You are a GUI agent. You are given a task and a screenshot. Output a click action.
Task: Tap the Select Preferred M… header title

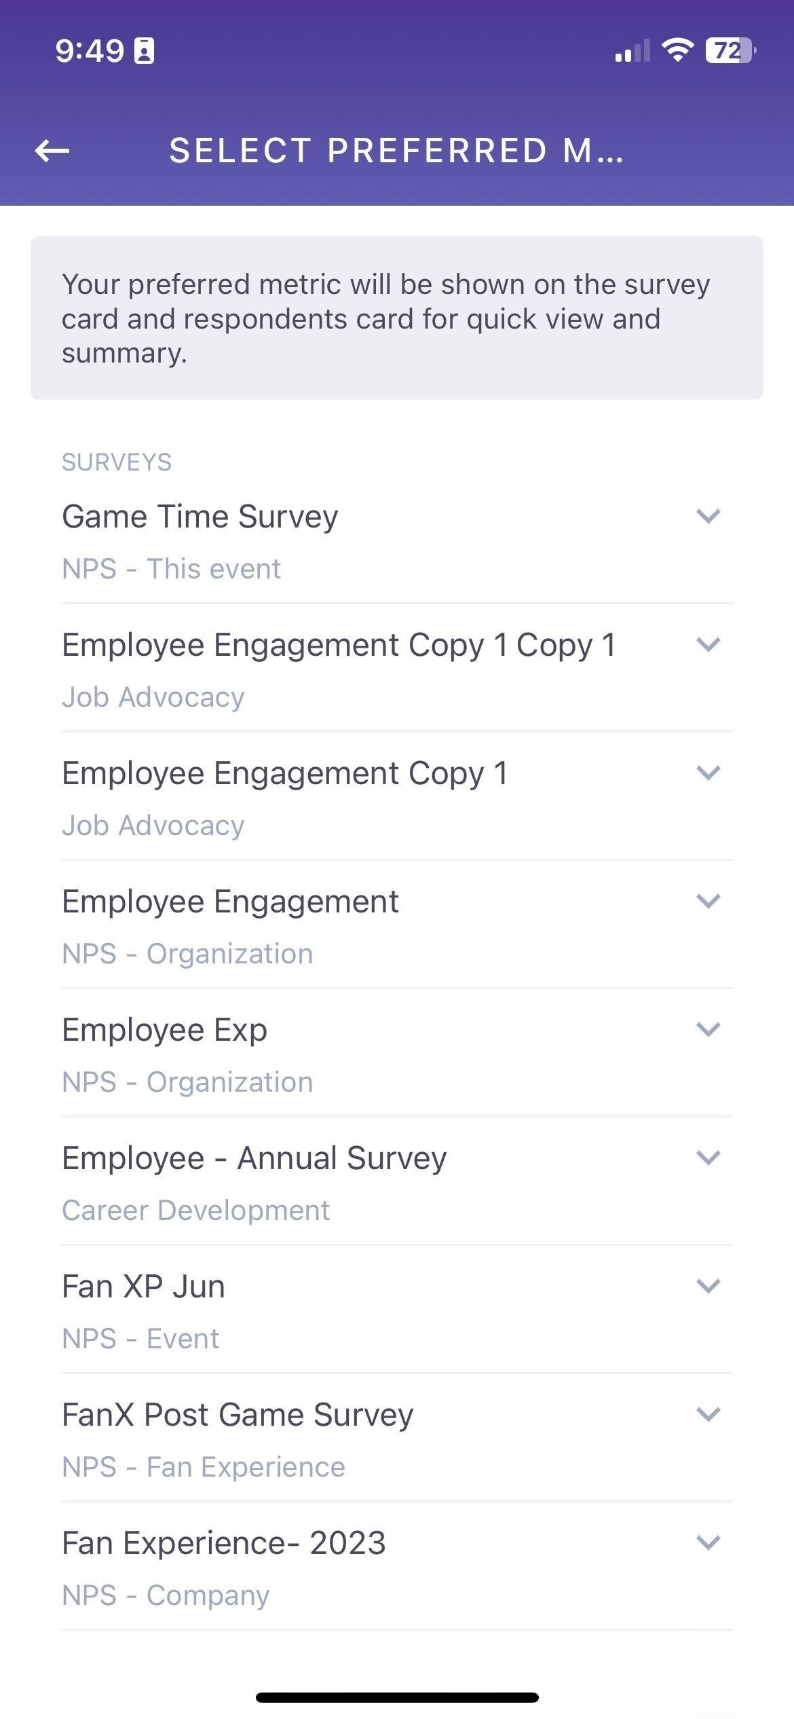tap(396, 151)
